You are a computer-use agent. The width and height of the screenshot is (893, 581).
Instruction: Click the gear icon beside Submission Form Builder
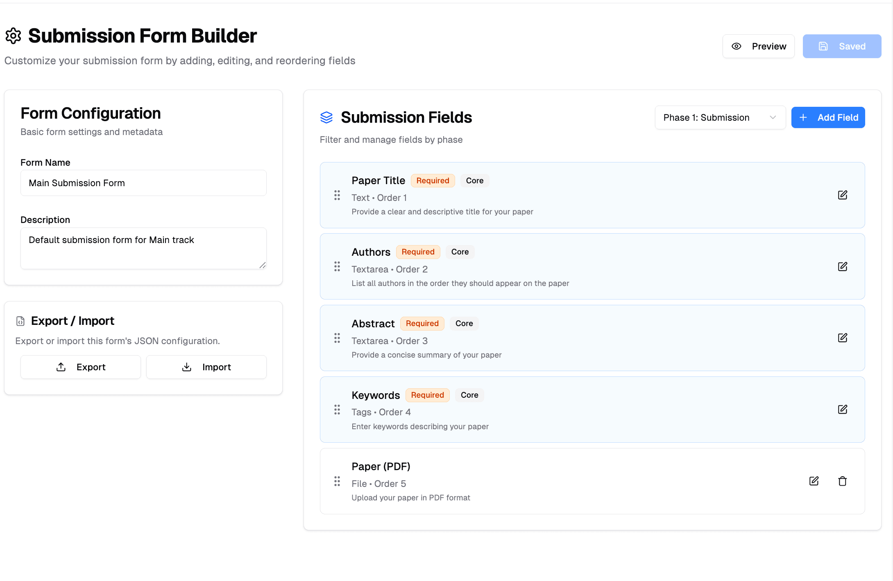point(13,35)
